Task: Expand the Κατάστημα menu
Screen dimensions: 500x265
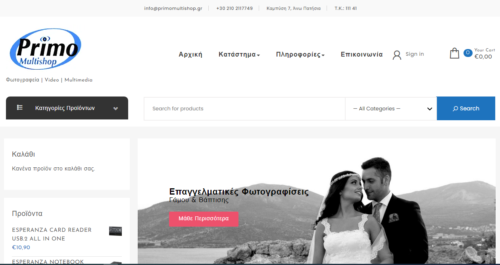Action: [x=239, y=55]
